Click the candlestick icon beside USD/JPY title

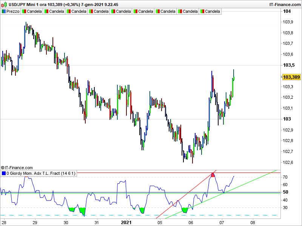(x=4, y=4)
